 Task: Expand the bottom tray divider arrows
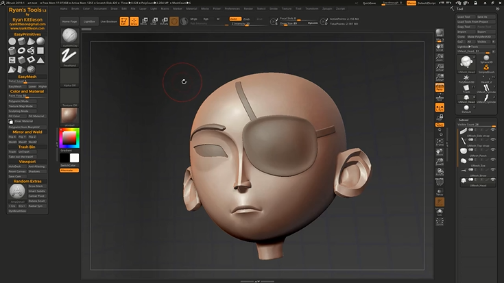pos(257,282)
